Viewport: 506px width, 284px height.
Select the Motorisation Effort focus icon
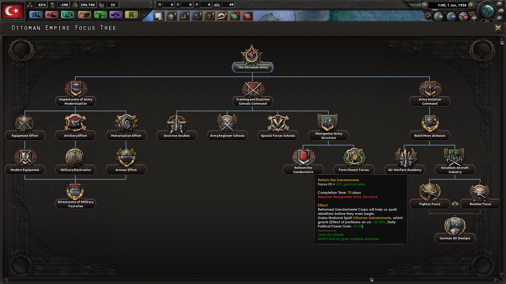pos(126,123)
